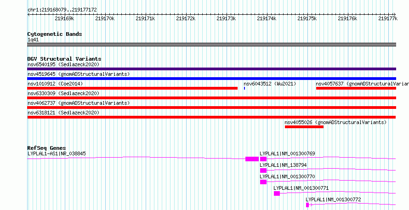The image size is (409, 210).
Task: Select the nsv4519645 blue structural variant bar
Action: pyautogui.click(x=211, y=79)
